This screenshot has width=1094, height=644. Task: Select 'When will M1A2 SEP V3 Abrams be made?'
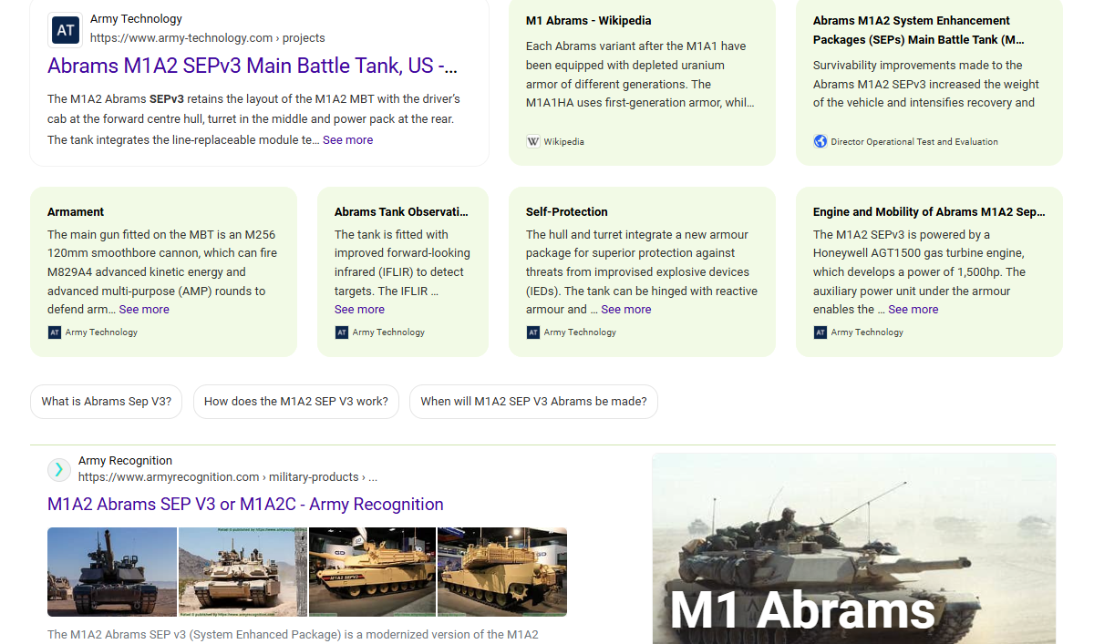(533, 402)
